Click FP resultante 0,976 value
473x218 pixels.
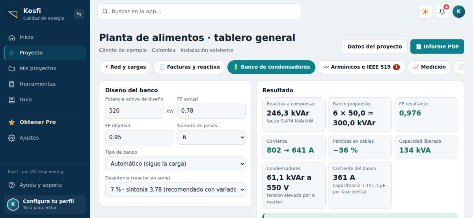pyautogui.click(x=410, y=113)
